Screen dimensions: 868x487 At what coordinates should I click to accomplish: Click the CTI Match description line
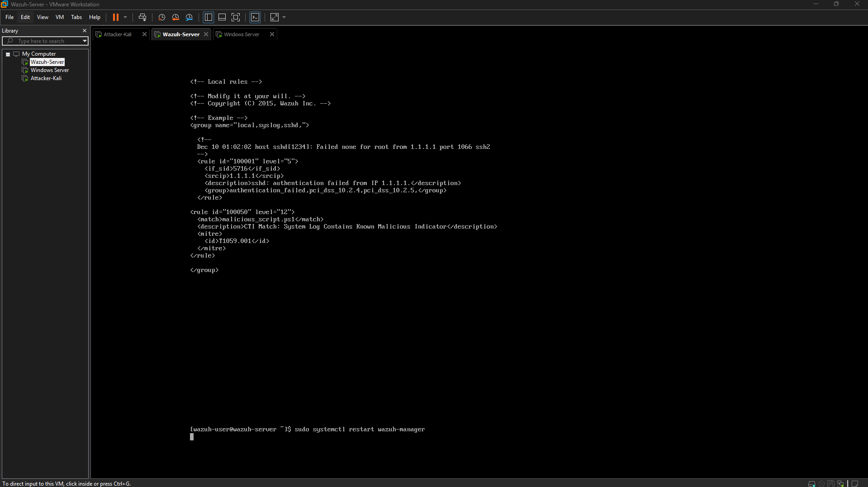click(347, 227)
